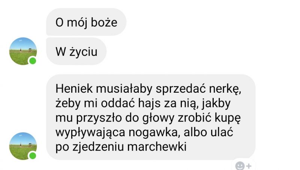Viewport: 300px width, 170px height.
Task: Click the word 'przyszło' in the message
Action: [x=99, y=118]
